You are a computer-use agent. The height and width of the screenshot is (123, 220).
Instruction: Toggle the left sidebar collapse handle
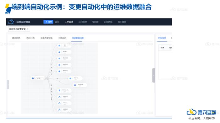8,85
